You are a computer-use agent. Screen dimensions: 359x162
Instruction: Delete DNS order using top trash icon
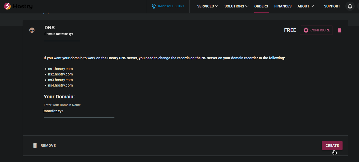point(339,30)
